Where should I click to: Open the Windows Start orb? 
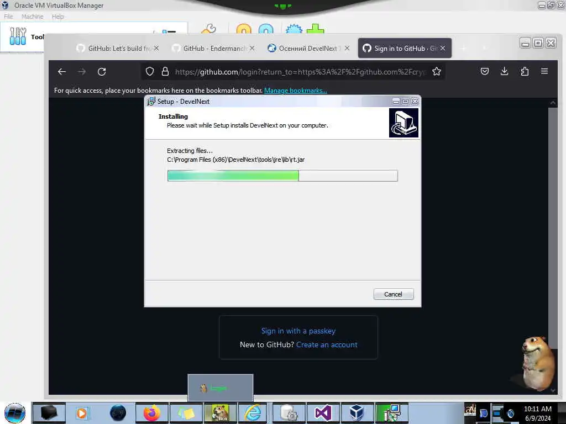pos(15,413)
